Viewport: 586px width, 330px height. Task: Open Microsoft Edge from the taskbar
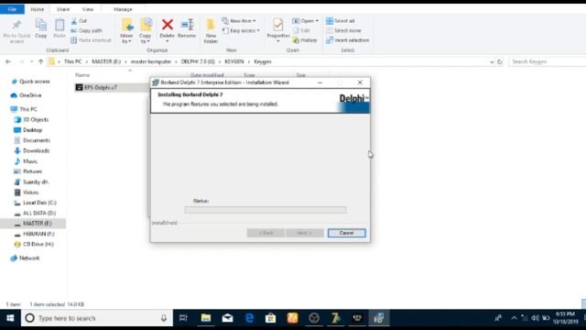coord(249,318)
